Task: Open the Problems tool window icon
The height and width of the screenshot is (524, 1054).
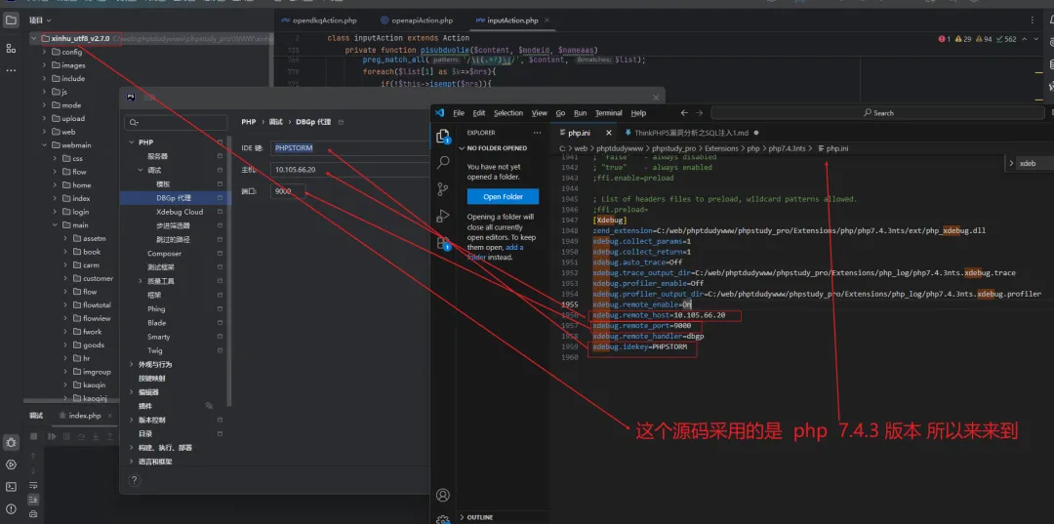Action: pyautogui.click(x=11, y=508)
